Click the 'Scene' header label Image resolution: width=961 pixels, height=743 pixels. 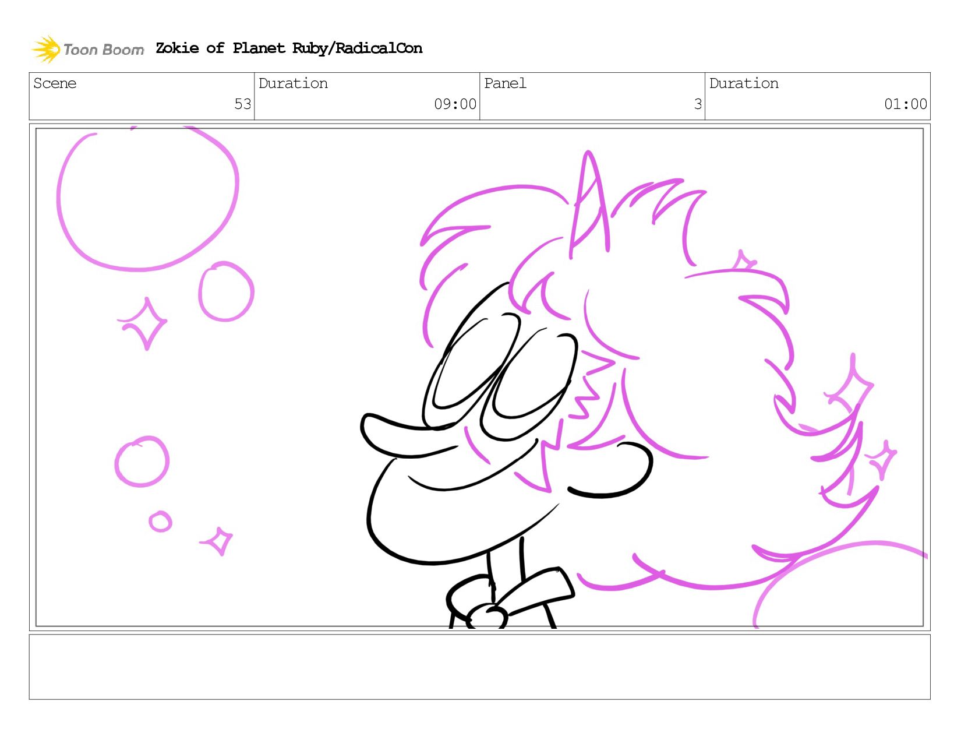click(55, 83)
